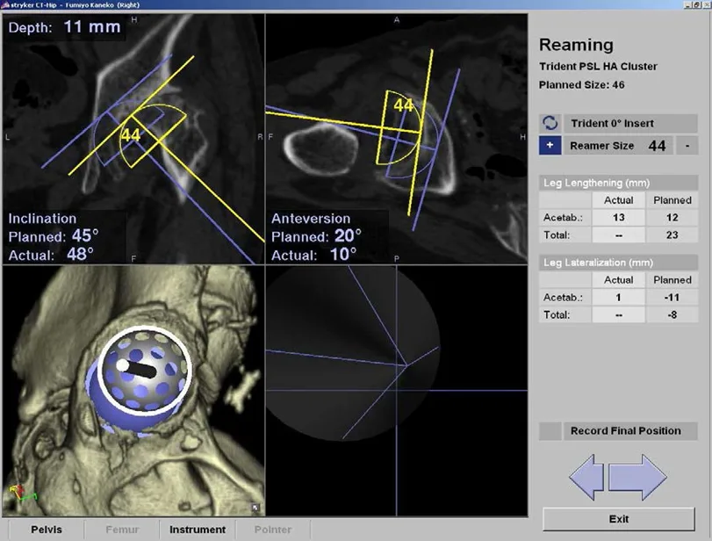Click the Exit button

(x=618, y=519)
